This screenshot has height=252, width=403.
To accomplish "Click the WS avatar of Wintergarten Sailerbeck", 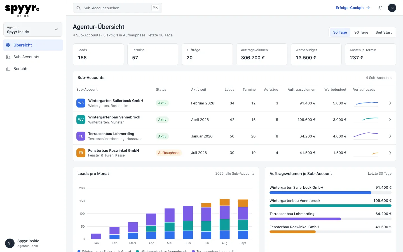I will click(81, 103).
